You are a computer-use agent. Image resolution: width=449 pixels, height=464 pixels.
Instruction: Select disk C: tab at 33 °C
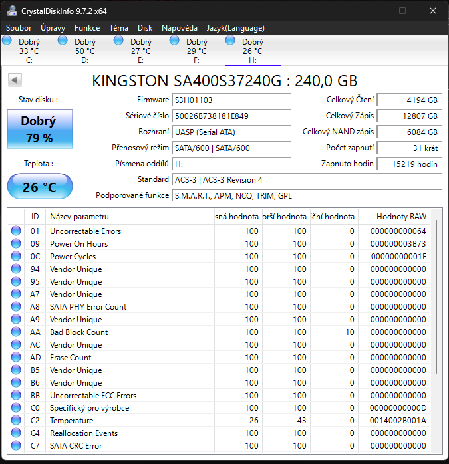coord(29,51)
